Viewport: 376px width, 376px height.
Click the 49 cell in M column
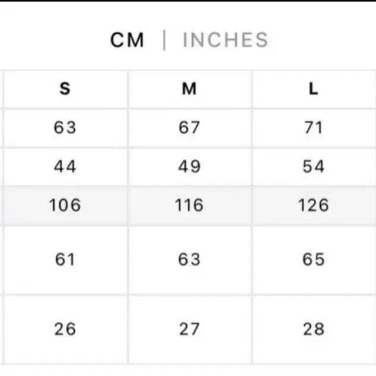(189, 167)
